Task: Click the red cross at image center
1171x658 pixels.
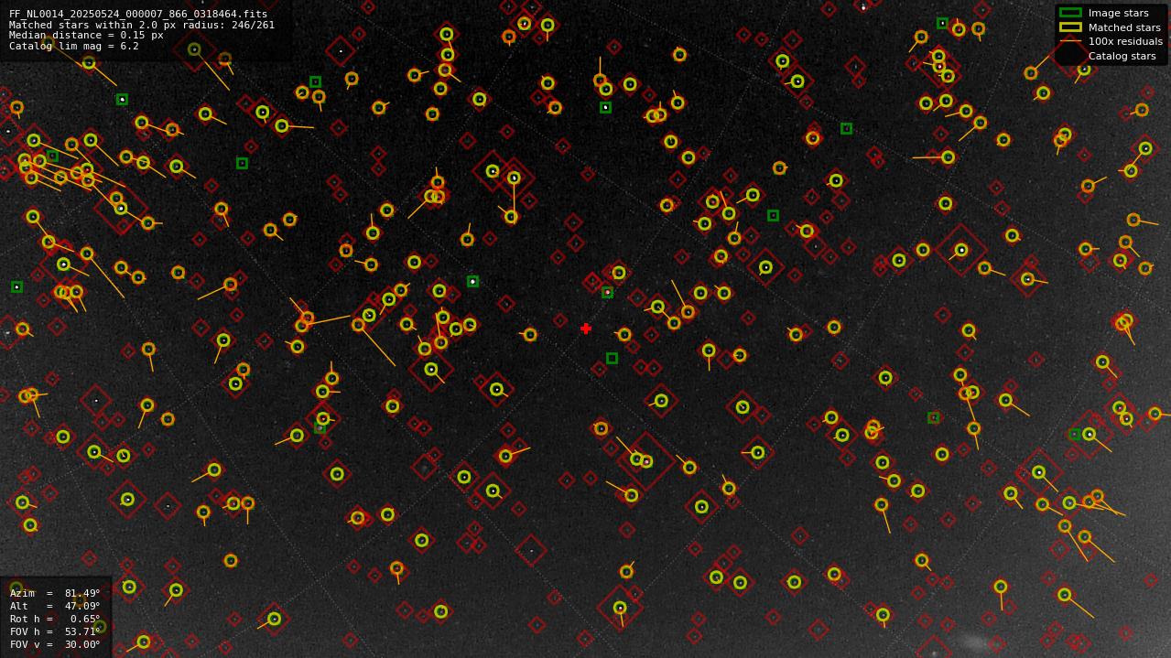Action: click(x=586, y=329)
